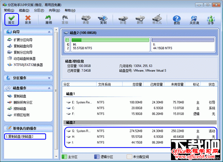
Task: Click the 关注我 follow icon
Action: pyautogui.click(x=194, y=19)
